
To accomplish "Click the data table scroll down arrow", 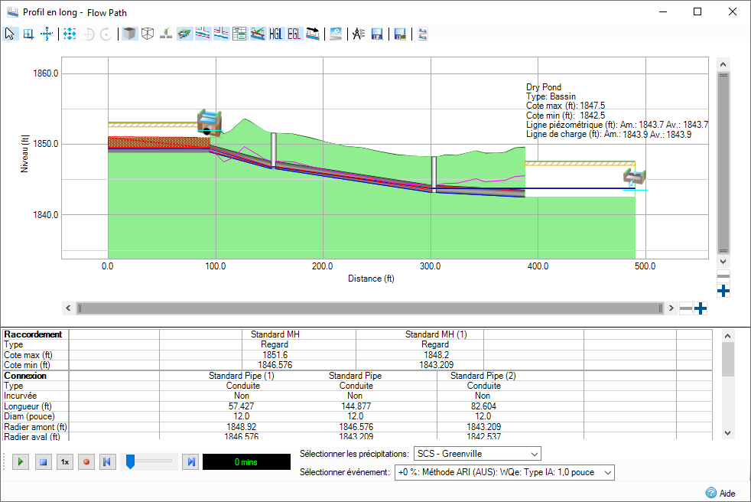I will (x=727, y=433).
